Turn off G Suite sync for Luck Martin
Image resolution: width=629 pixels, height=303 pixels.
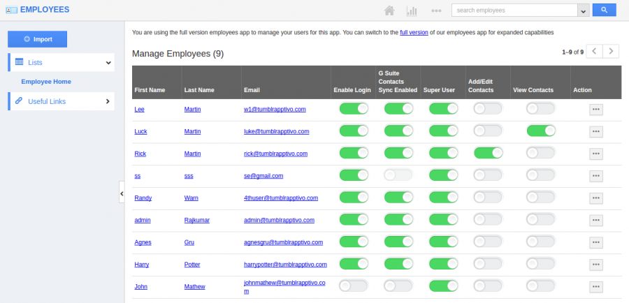[x=398, y=131]
